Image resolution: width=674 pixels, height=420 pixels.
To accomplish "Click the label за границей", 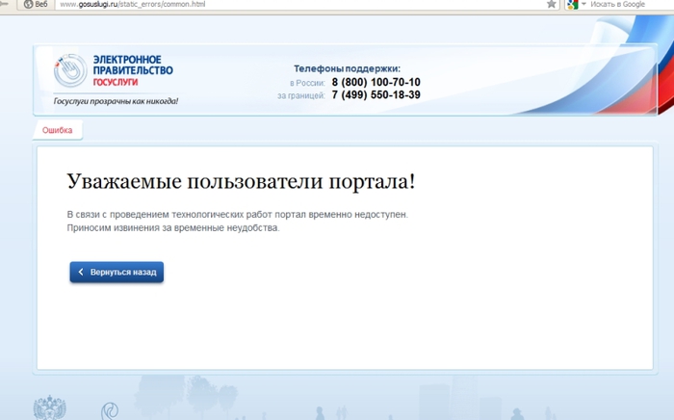I will [x=300, y=95].
